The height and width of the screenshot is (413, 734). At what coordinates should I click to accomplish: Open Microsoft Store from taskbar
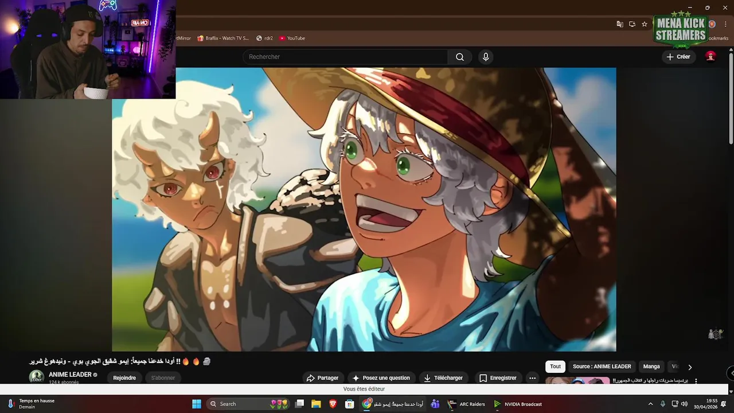pos(349,404)
